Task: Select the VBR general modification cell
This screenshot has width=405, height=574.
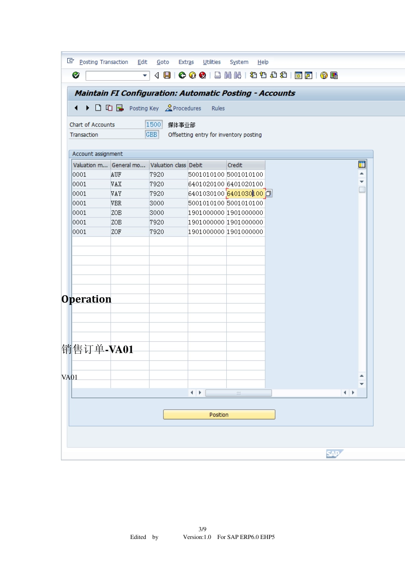Action: click(130, 203)
